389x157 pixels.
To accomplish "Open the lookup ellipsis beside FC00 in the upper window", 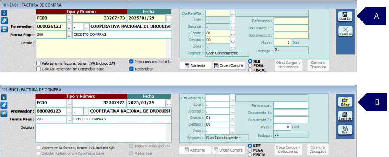I will click(x=69, y=18).
